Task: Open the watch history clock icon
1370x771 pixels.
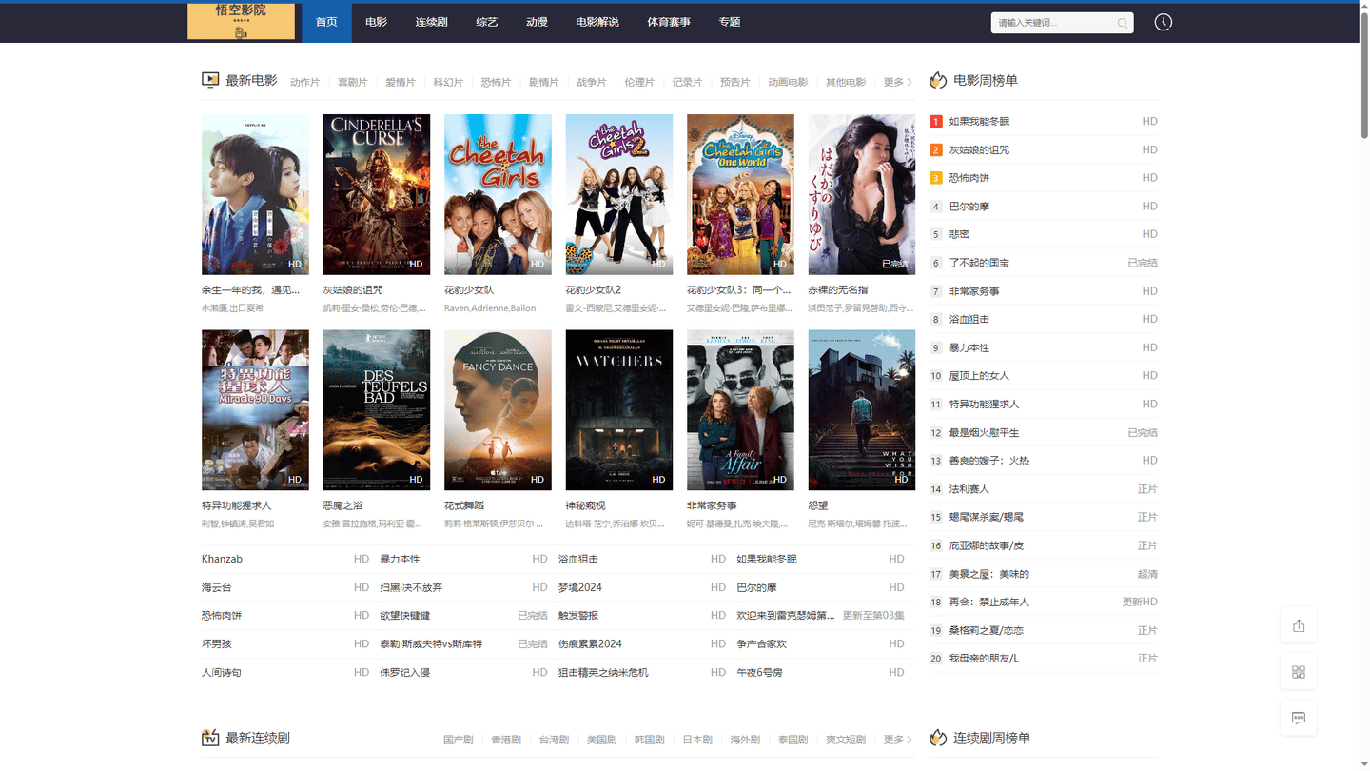Action: point(1163,22)
